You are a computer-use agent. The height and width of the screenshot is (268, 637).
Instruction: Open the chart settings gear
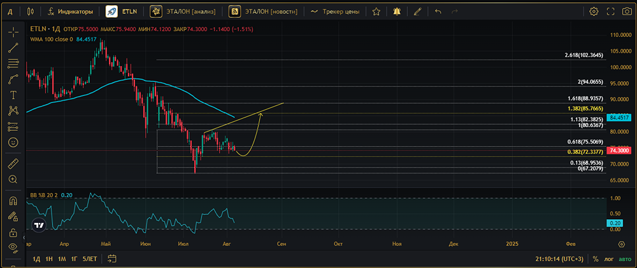click(594, 11)
